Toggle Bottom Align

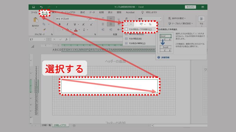pos(119,19)
